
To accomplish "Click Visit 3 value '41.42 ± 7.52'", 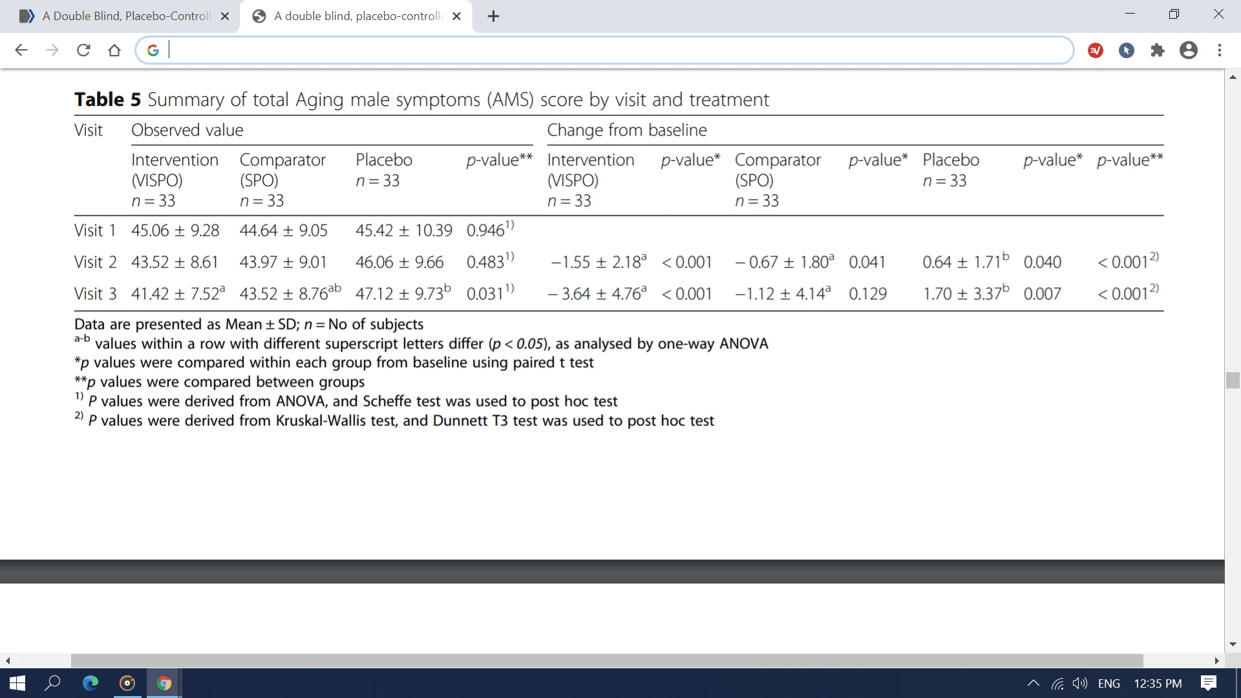I will pos(178,293).
